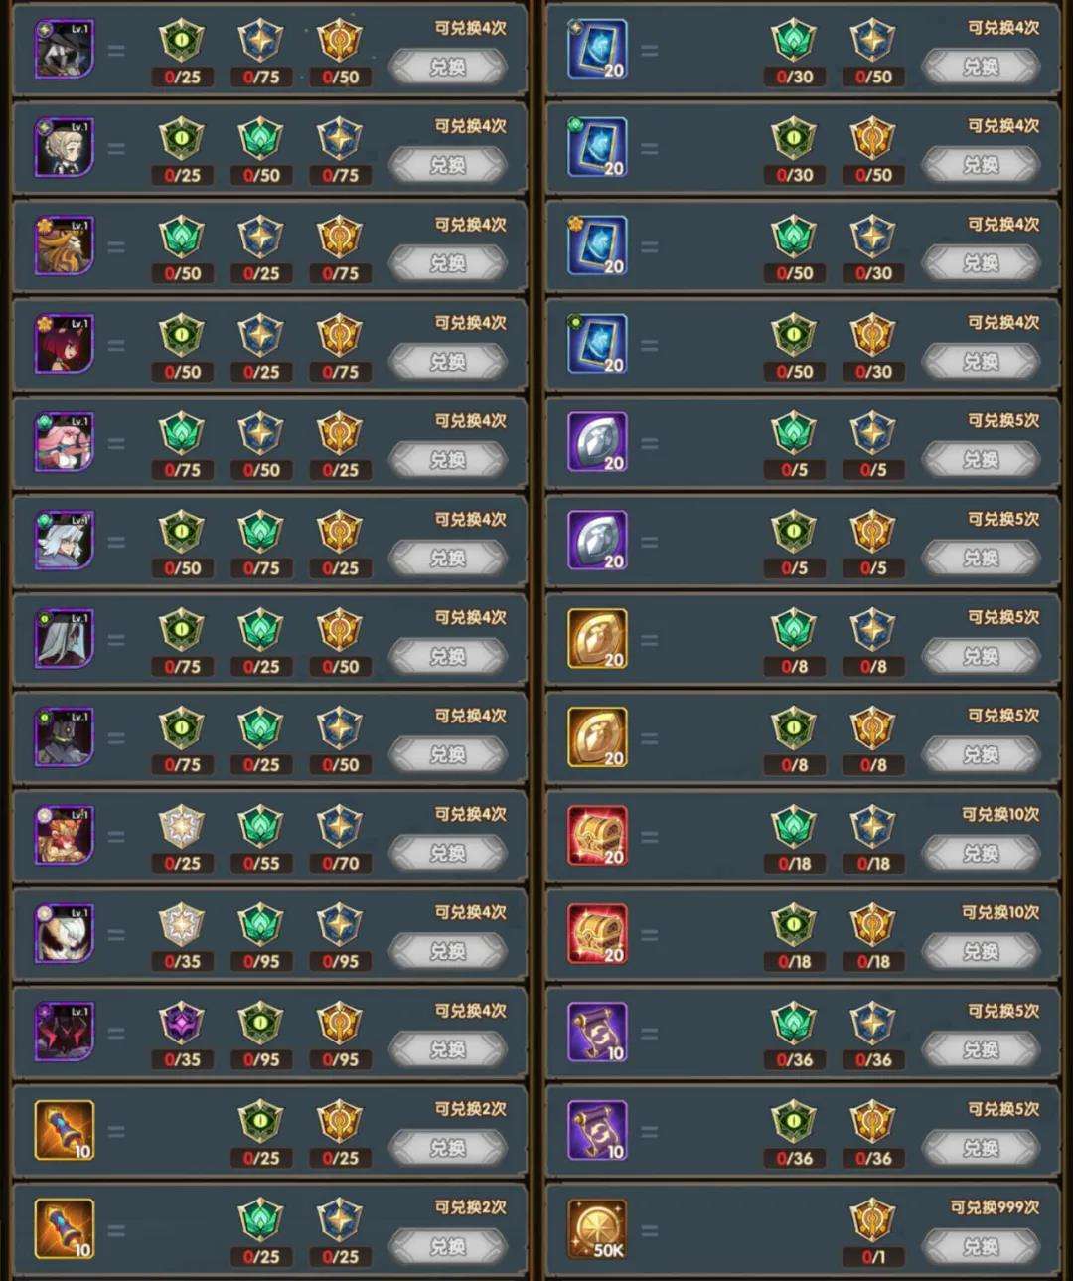The height and width of the screenshot is (1281, 1073).
Task: Click the 50K gold coin reward icon
Action: (x=597, y=1229)
